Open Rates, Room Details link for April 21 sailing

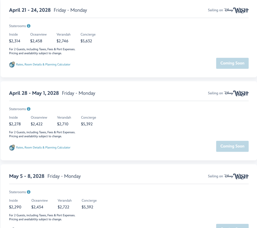[43, 64]
